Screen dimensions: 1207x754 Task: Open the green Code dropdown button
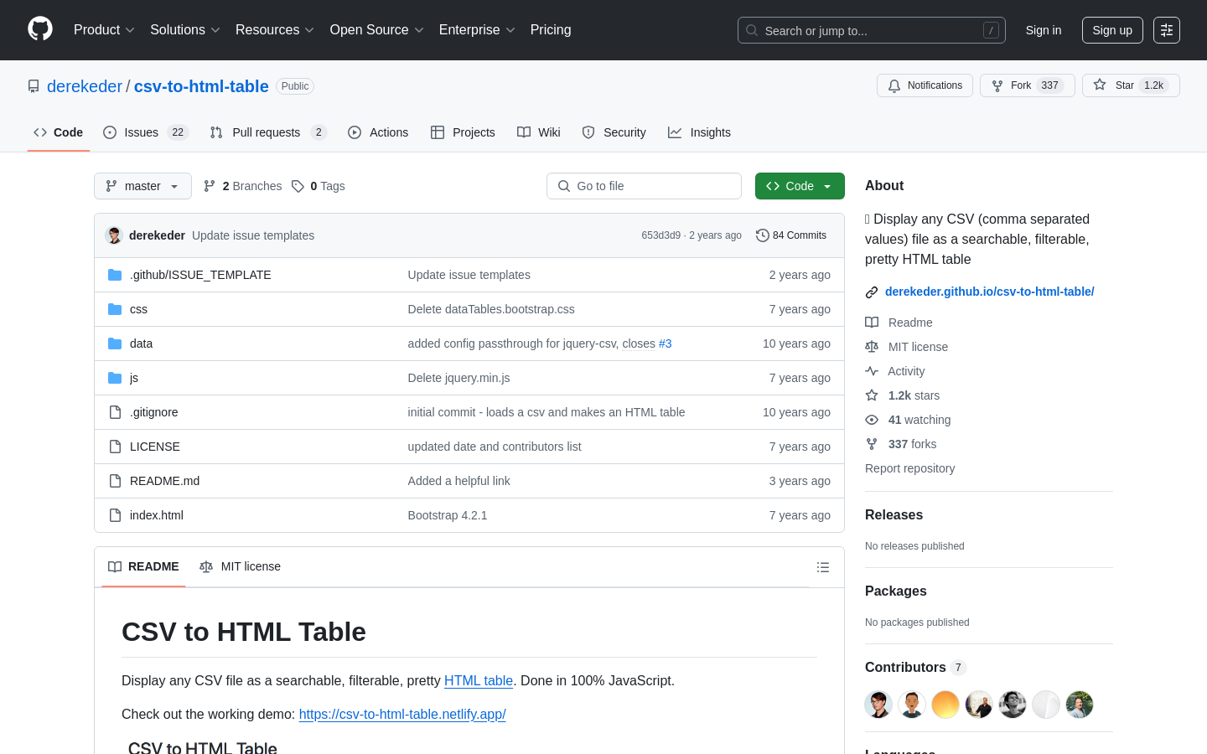pyautogui.click(x=800, y=186)
